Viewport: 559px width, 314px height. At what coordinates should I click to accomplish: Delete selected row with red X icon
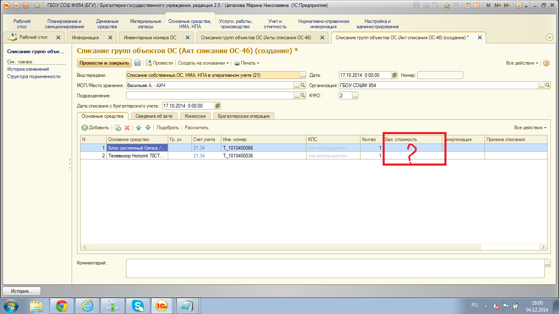[x=127, y=128]
